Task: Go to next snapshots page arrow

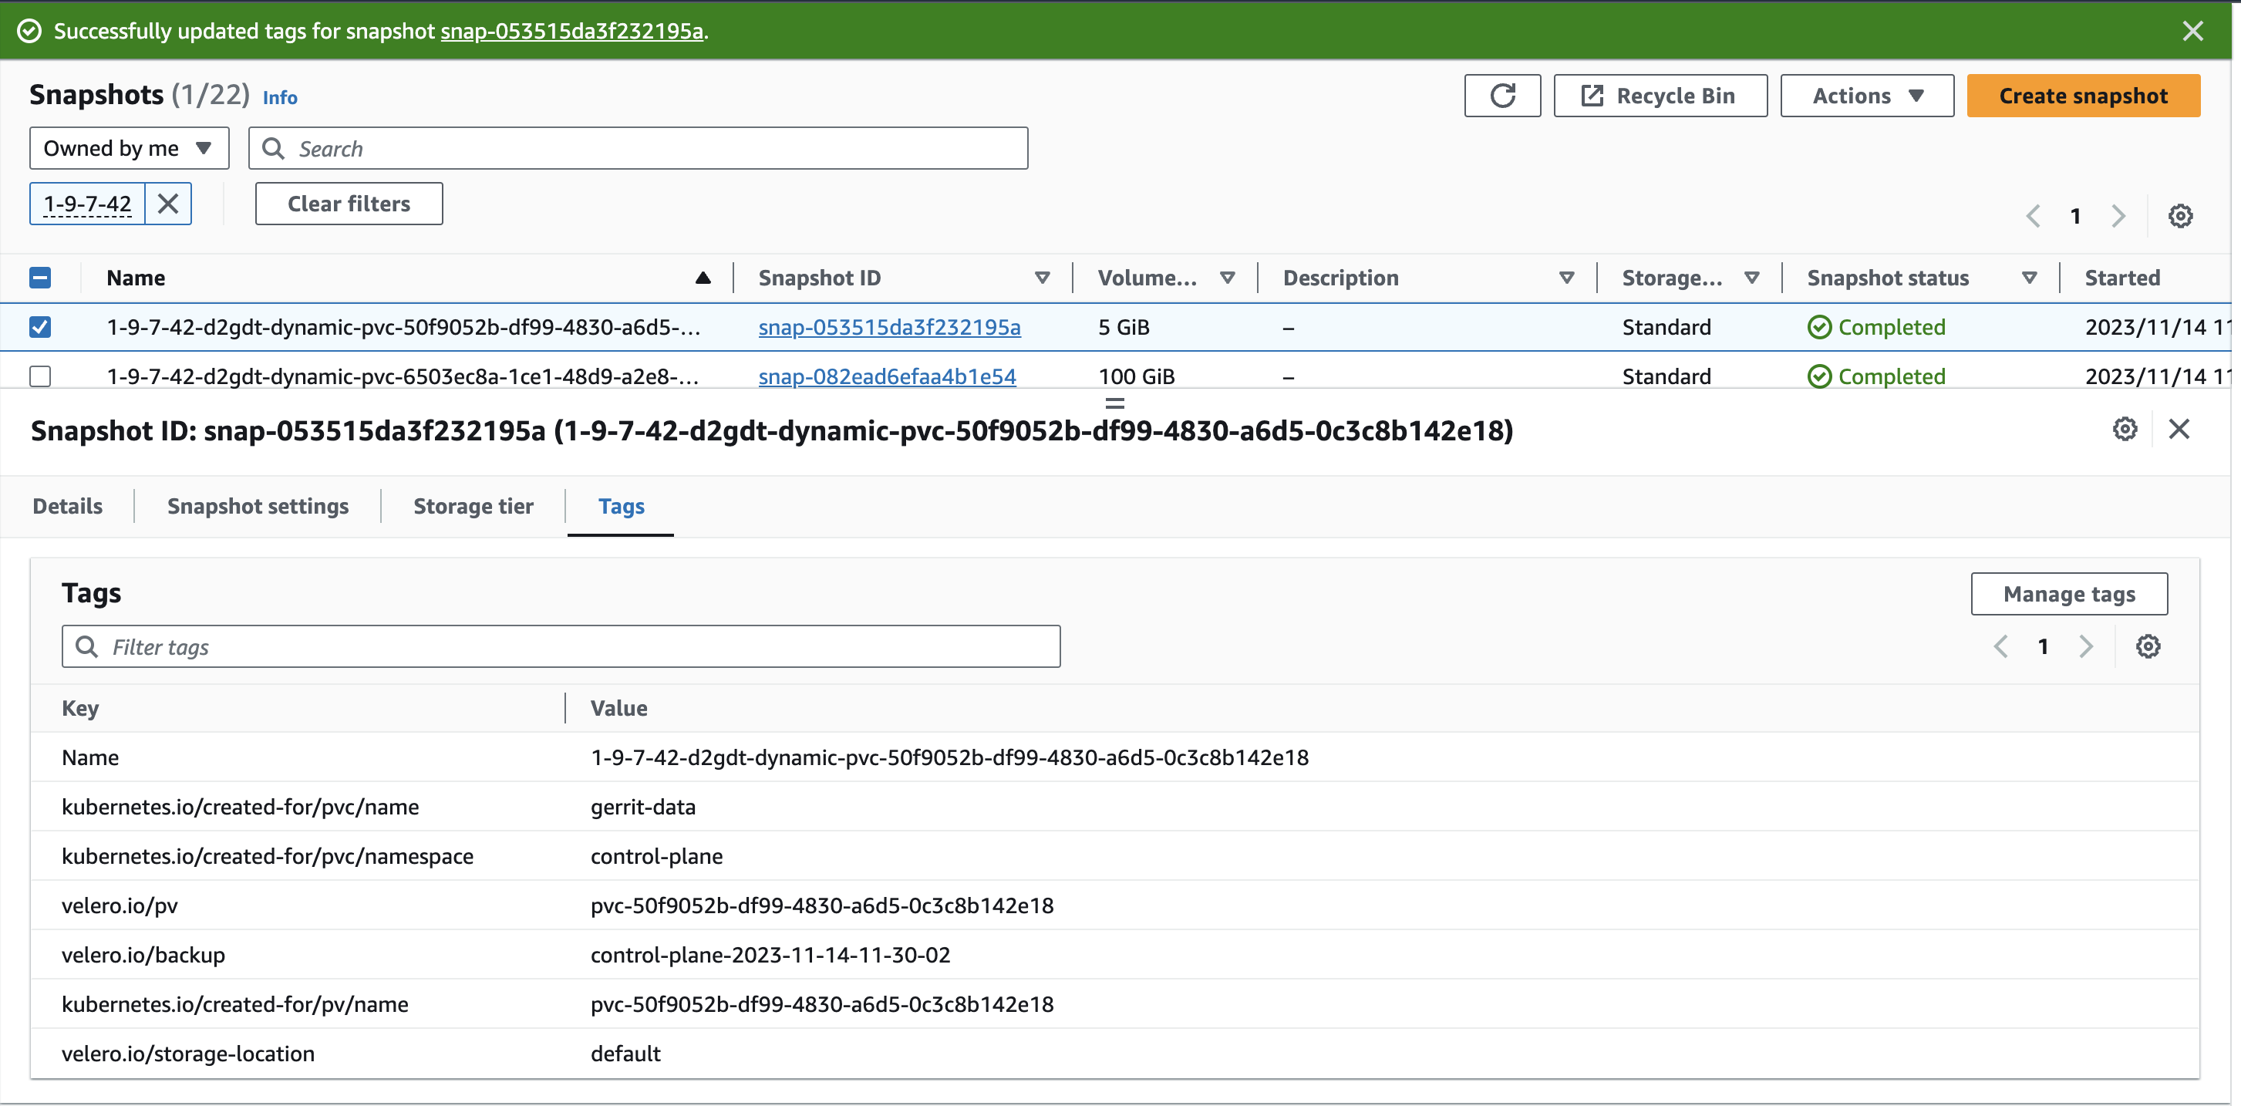Action: click(x=2118, y=216)
